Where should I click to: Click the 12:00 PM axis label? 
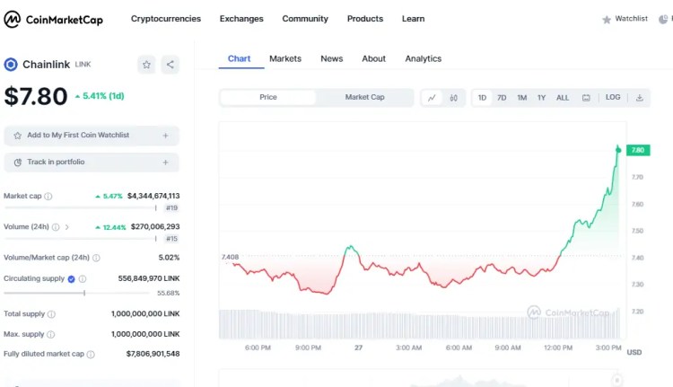pyautogui.click(x=558, y=347)
